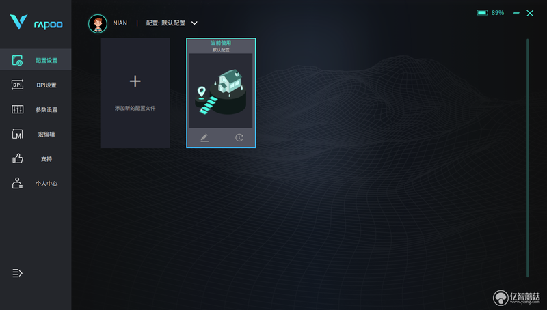Click the plus sign to add profile
547x310 pixels.
tap(135, 81)
